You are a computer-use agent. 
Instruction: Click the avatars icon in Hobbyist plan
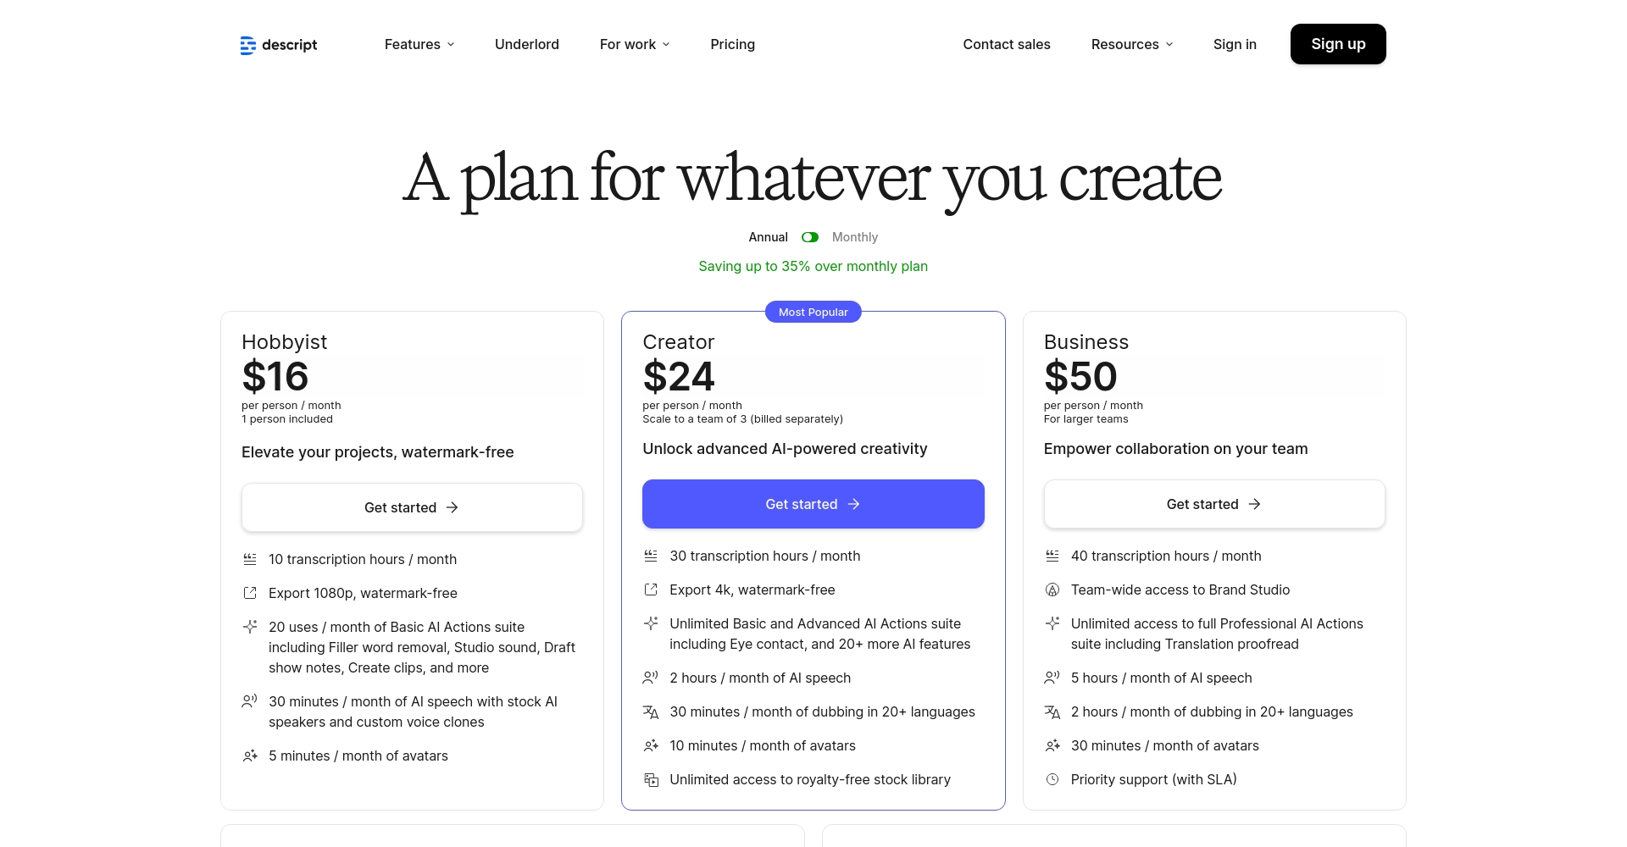tap(250, 756)
